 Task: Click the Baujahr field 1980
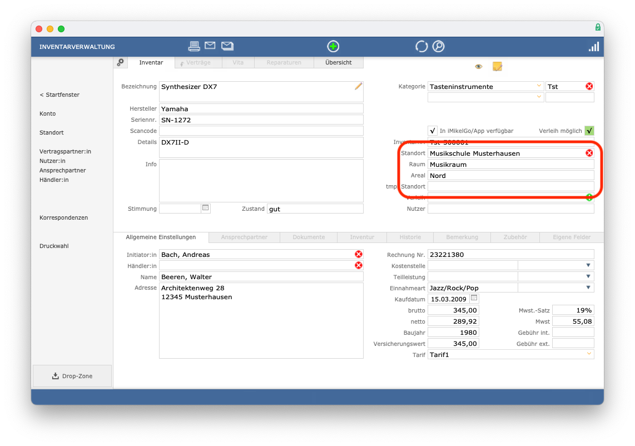click(x=453, y=332)
